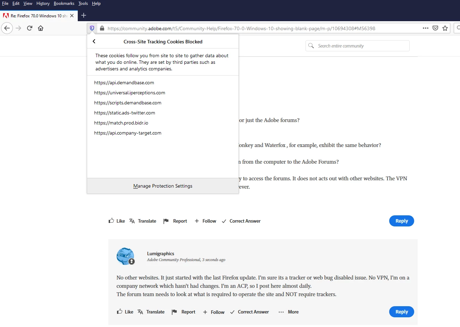Open the View menu
The image size is (460, 327).
[28, 3]
